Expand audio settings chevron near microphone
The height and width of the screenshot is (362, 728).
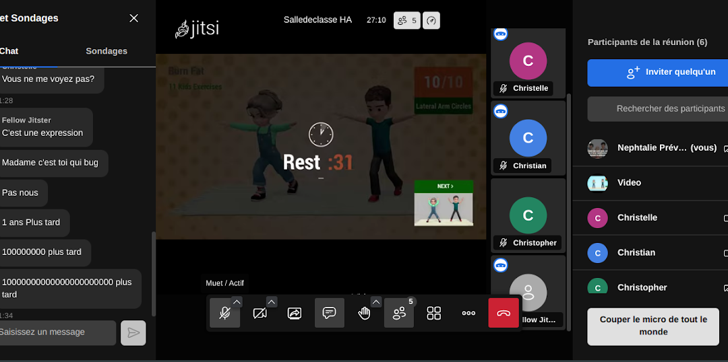tap(237, 301)
